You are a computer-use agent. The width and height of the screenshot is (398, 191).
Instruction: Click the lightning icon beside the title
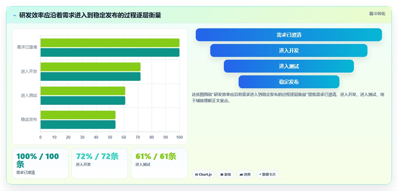(14, 15)
